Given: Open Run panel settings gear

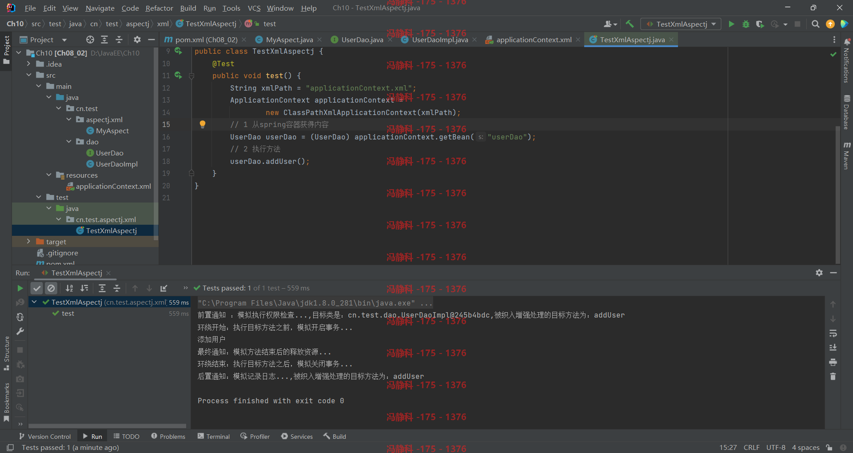Looking at the screenshot, I should (x=819, y=273).
